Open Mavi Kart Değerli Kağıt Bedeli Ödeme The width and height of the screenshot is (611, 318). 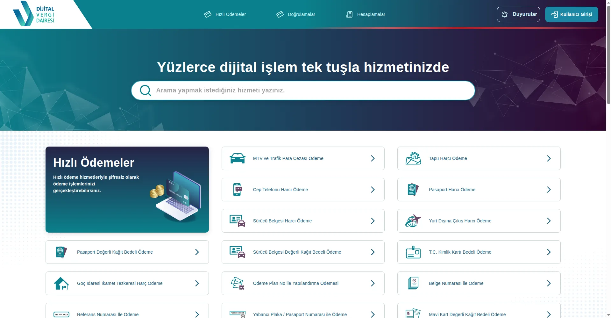tap(479, 311)
